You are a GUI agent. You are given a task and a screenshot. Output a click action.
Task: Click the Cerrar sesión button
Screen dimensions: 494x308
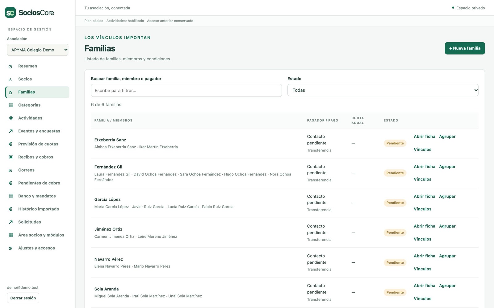pos(23,298)
